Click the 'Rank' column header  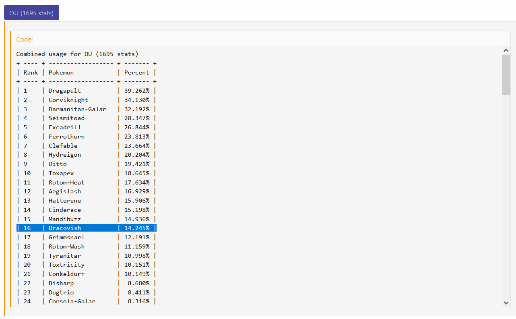[x=31, y=72]
